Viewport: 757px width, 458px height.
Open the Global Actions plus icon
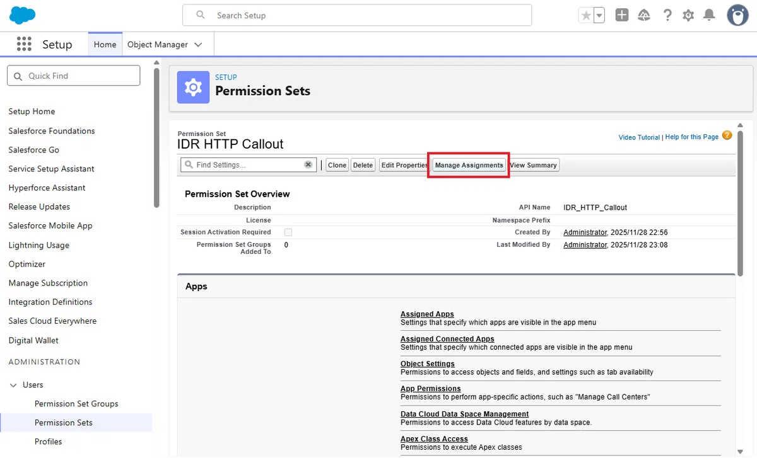tap(622, 15)
